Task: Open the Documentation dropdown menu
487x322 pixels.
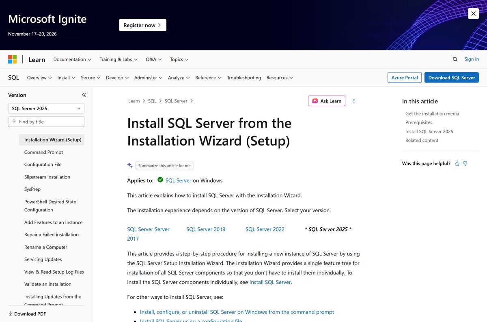Action: [x=72, y=59]
